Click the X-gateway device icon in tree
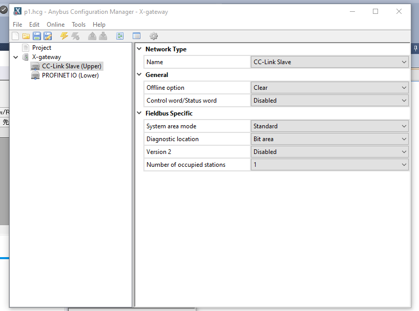This screenshot has width=419, height=311. tap(26, 57)
